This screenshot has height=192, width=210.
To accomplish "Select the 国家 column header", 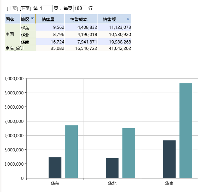I will click(13, 19).
